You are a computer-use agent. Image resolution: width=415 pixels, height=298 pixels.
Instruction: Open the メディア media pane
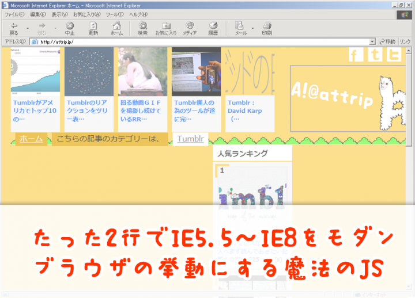click(x=190, y=29)
